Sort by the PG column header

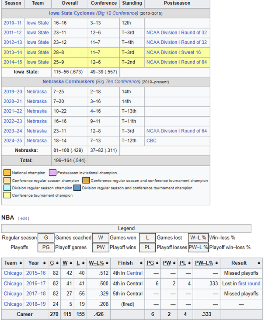click(157, 263)
